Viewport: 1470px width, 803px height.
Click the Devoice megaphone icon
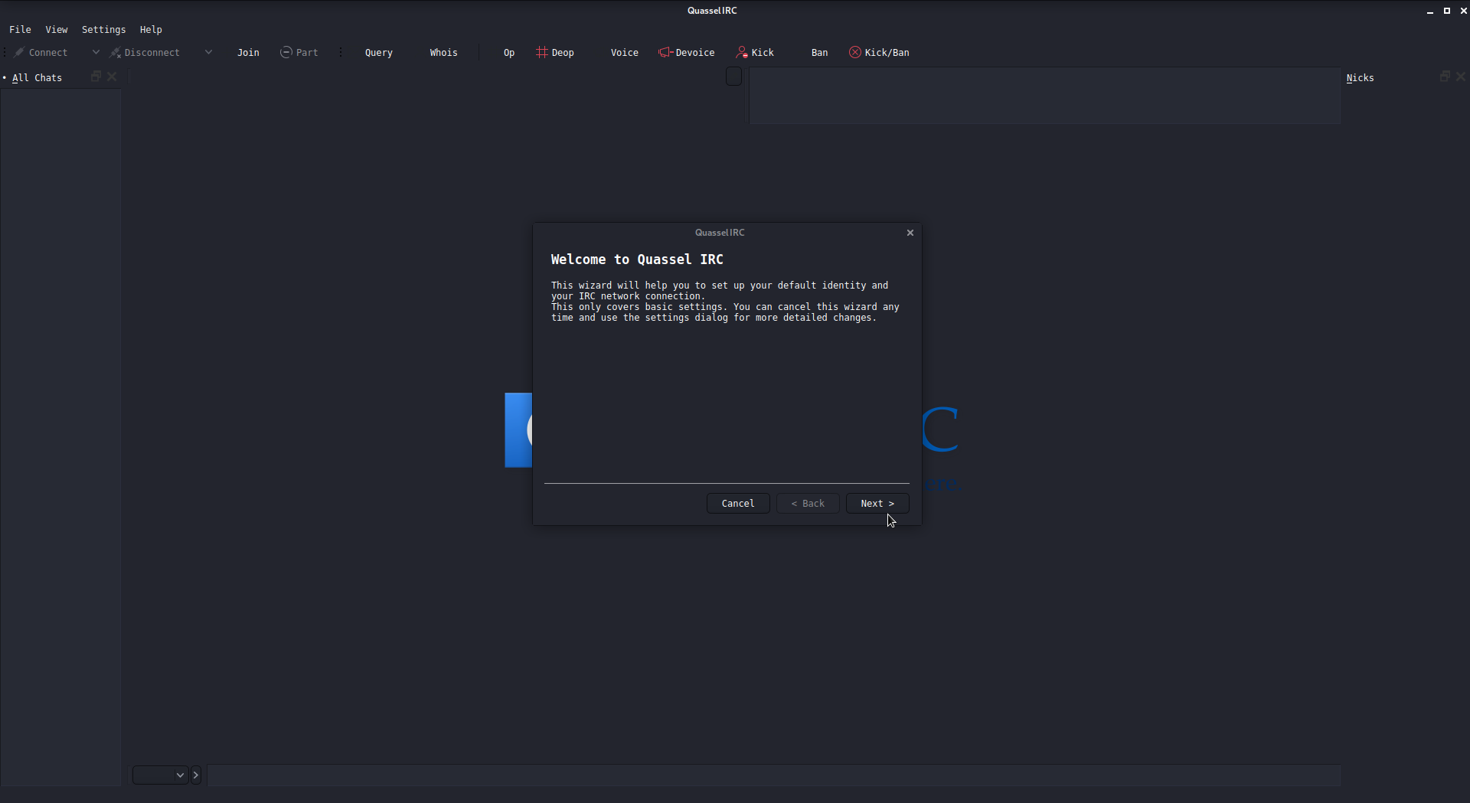665,52
